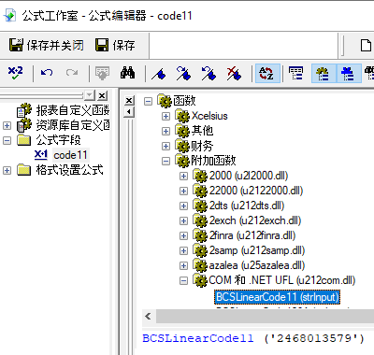Open Find and Replace binoculars
Screen dimensions: 374x355
(x=127, y=73)
